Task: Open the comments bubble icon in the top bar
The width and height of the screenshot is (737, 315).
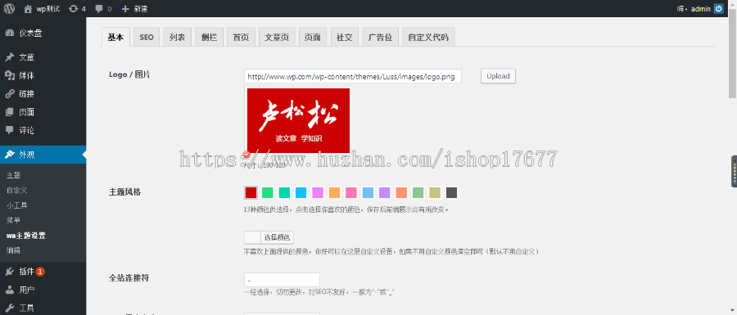Action: click(x=99, y=8)
